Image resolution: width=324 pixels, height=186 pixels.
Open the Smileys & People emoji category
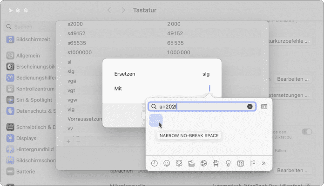click(167, 163)
